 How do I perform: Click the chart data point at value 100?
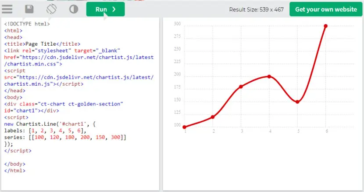pos(184,127)
